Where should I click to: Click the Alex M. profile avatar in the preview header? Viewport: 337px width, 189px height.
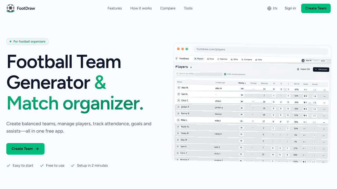coord(303,61)
